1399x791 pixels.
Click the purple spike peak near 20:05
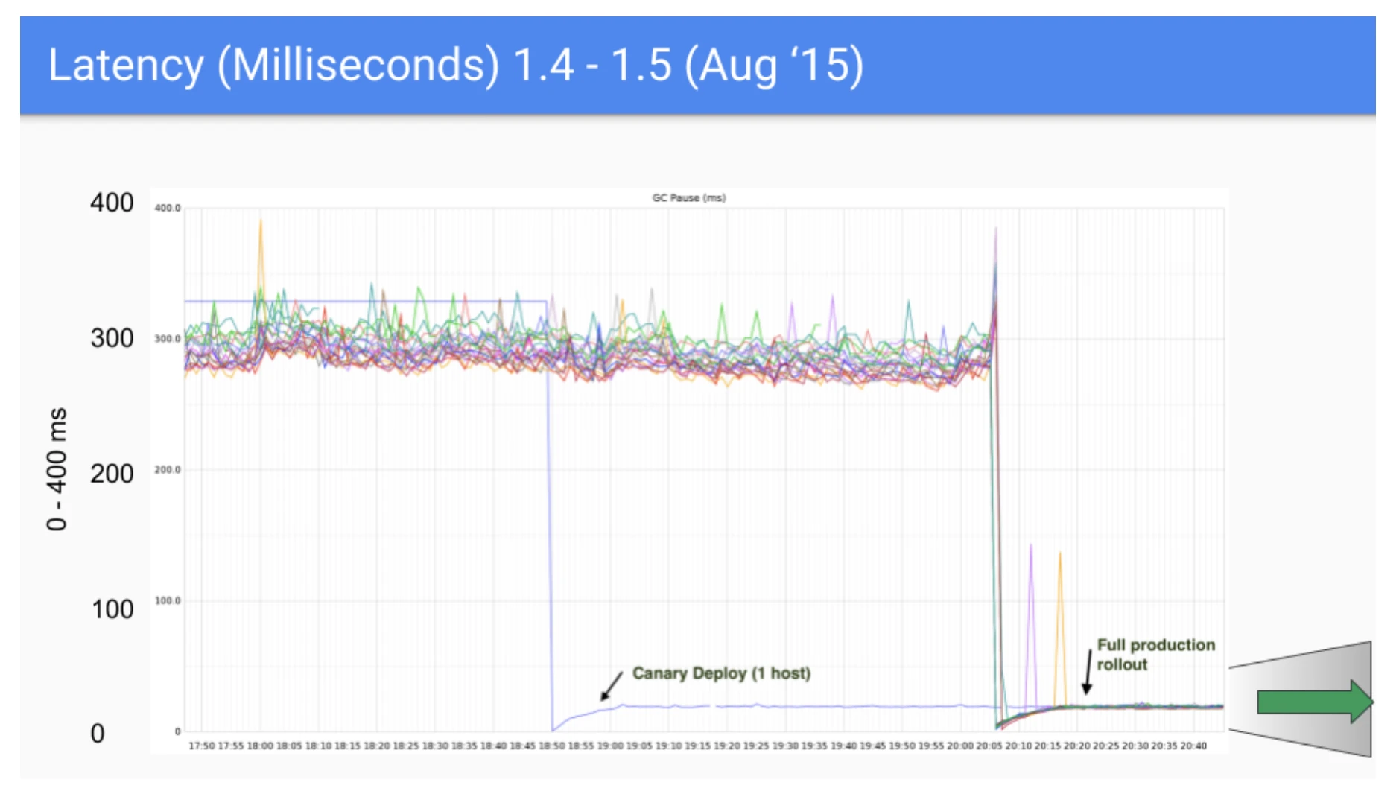[996, 230]
